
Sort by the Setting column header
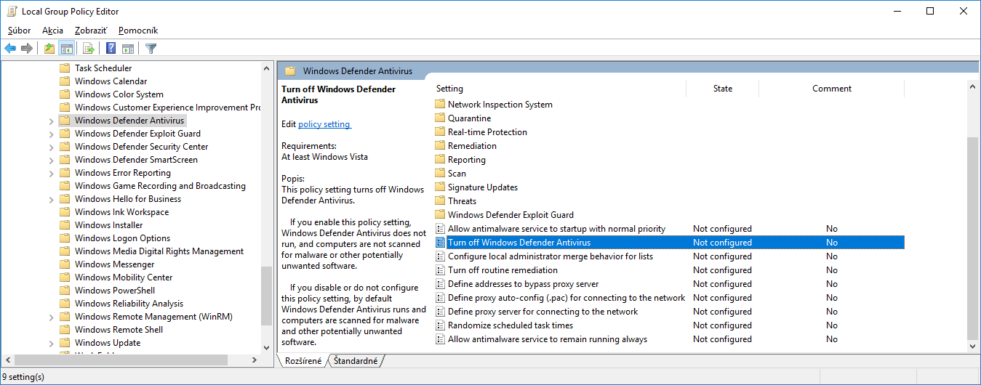558,89
